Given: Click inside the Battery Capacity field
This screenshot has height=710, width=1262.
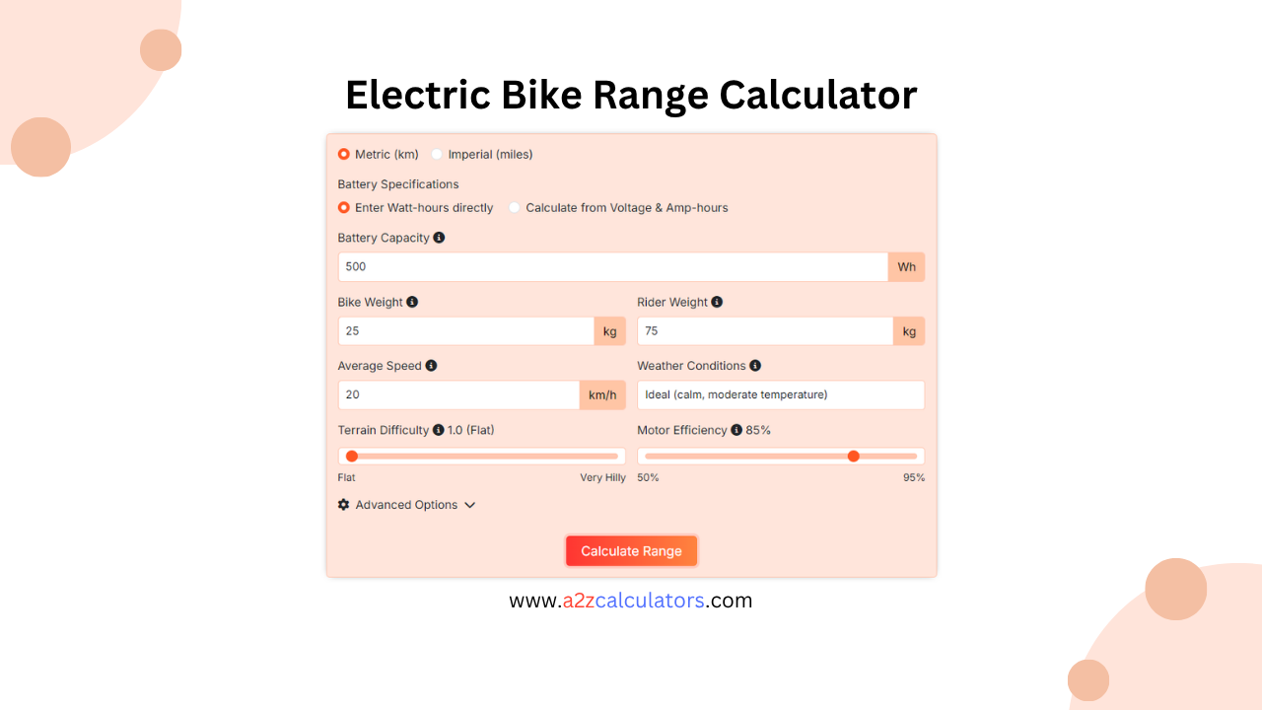Looking at the screenshot, I should pos(611,266).
